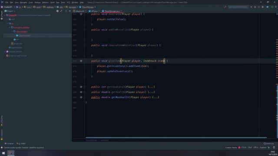Open the Navigate menu

(23, 3)
